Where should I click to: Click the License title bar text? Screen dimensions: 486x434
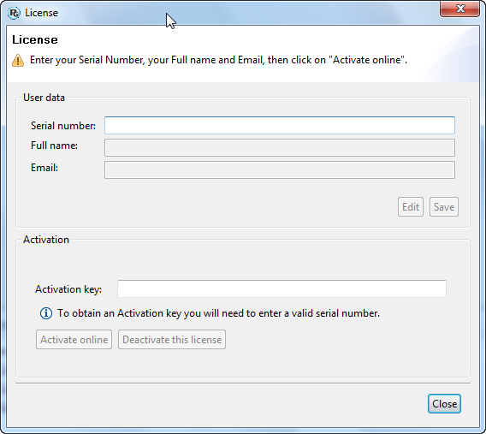[x=42, y=13]
